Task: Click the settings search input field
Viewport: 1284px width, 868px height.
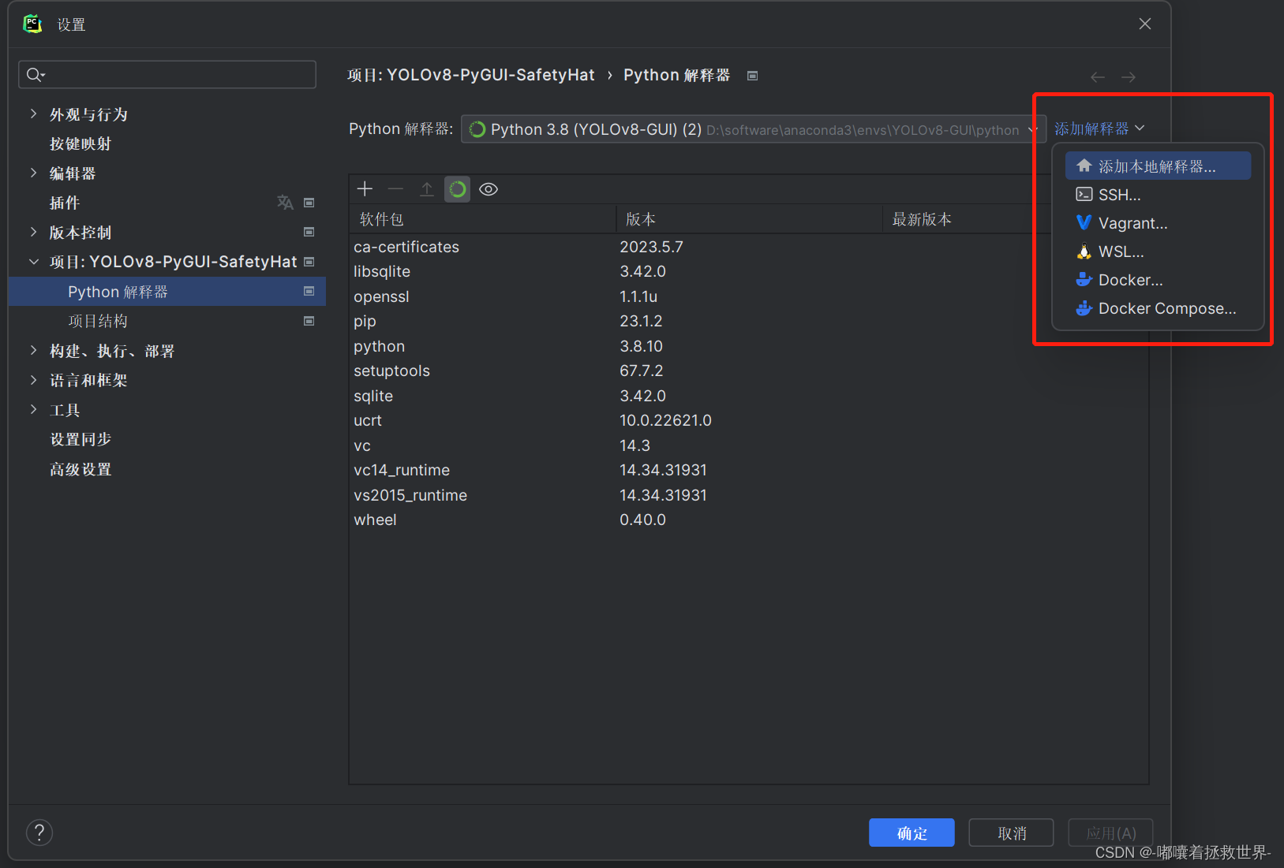Action: (167, 75)
